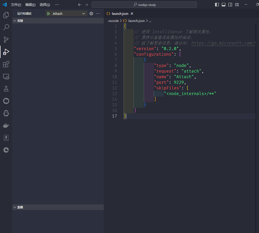Click the "node" value on line 8
This screenshot has width=259, height=233.
181,66
